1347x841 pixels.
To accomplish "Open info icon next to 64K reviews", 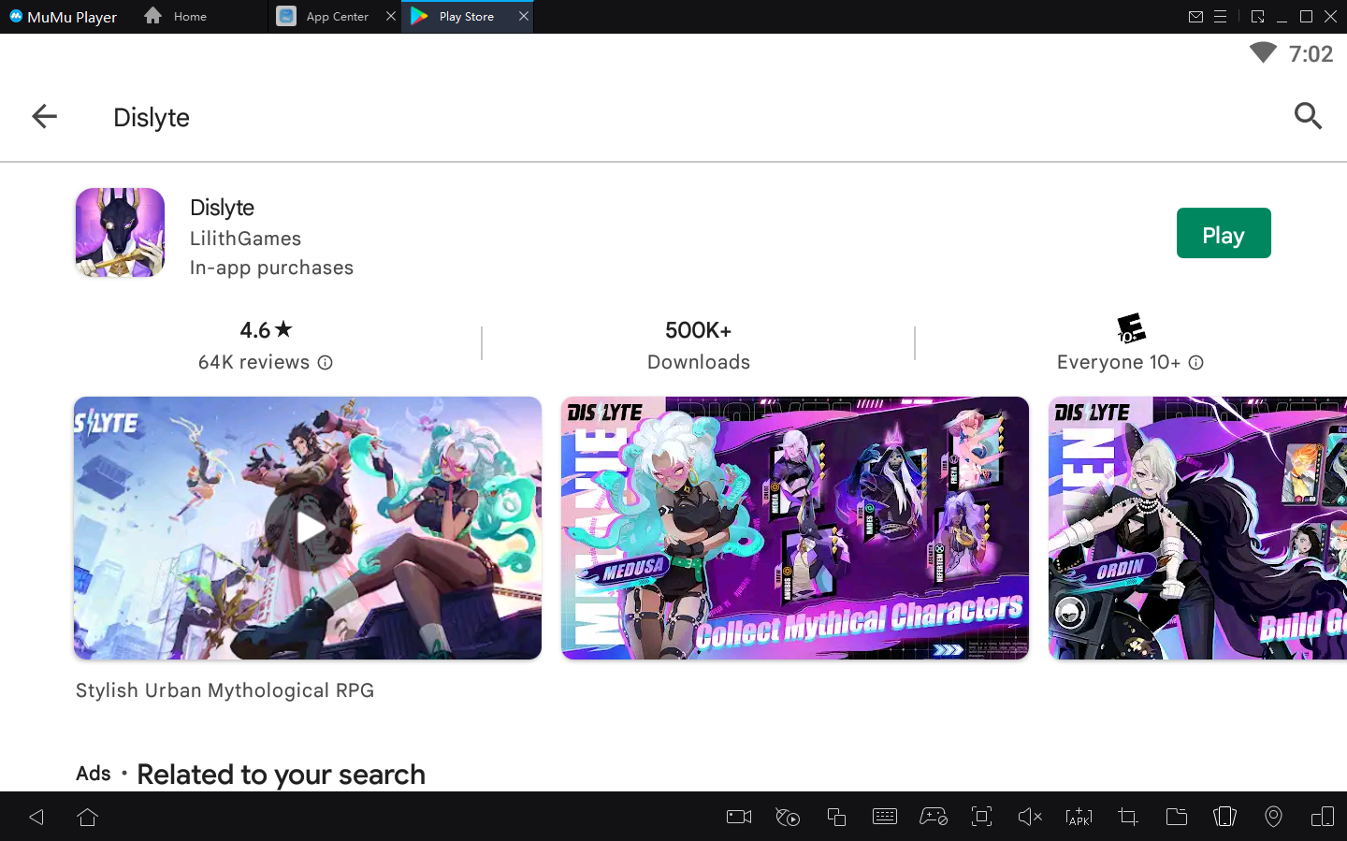I will 326,363.
